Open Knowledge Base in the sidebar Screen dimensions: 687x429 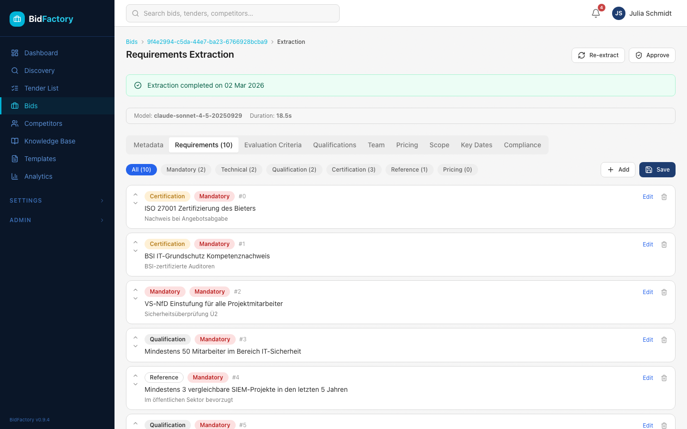[x=57, y=141]
